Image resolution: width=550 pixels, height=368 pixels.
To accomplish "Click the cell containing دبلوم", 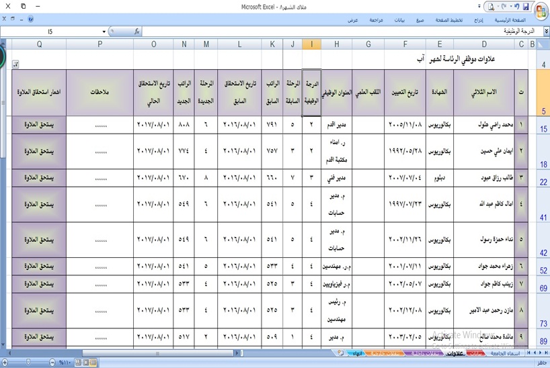I will [x=440, y=178].
